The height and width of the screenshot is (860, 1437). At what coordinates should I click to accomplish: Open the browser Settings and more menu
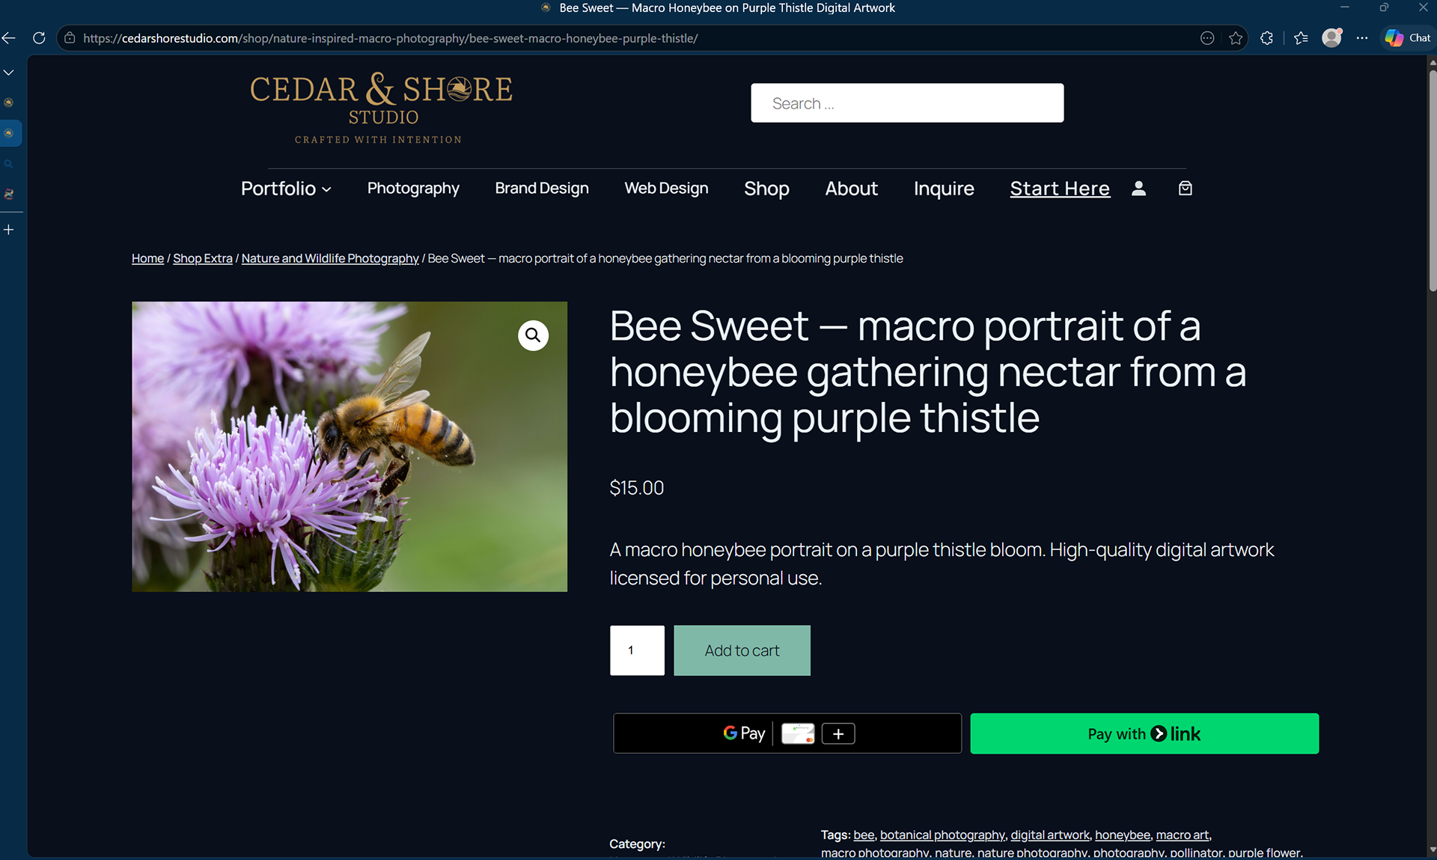point(1362,38)
